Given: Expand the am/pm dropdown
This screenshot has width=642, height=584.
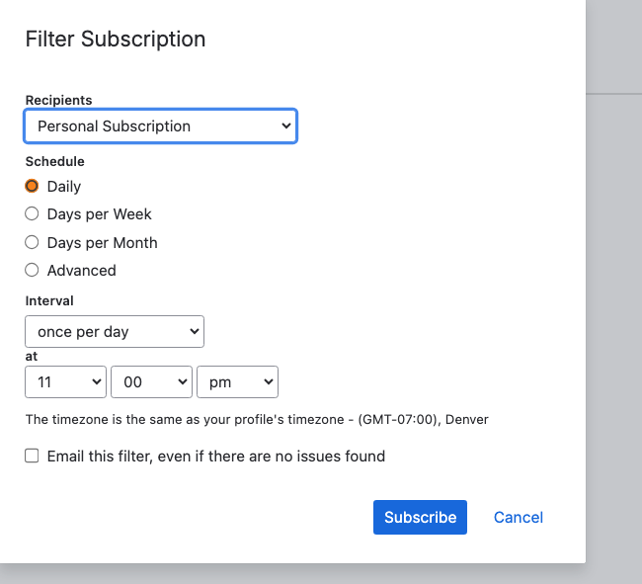Looking at the screenshot, I should 237,381.
